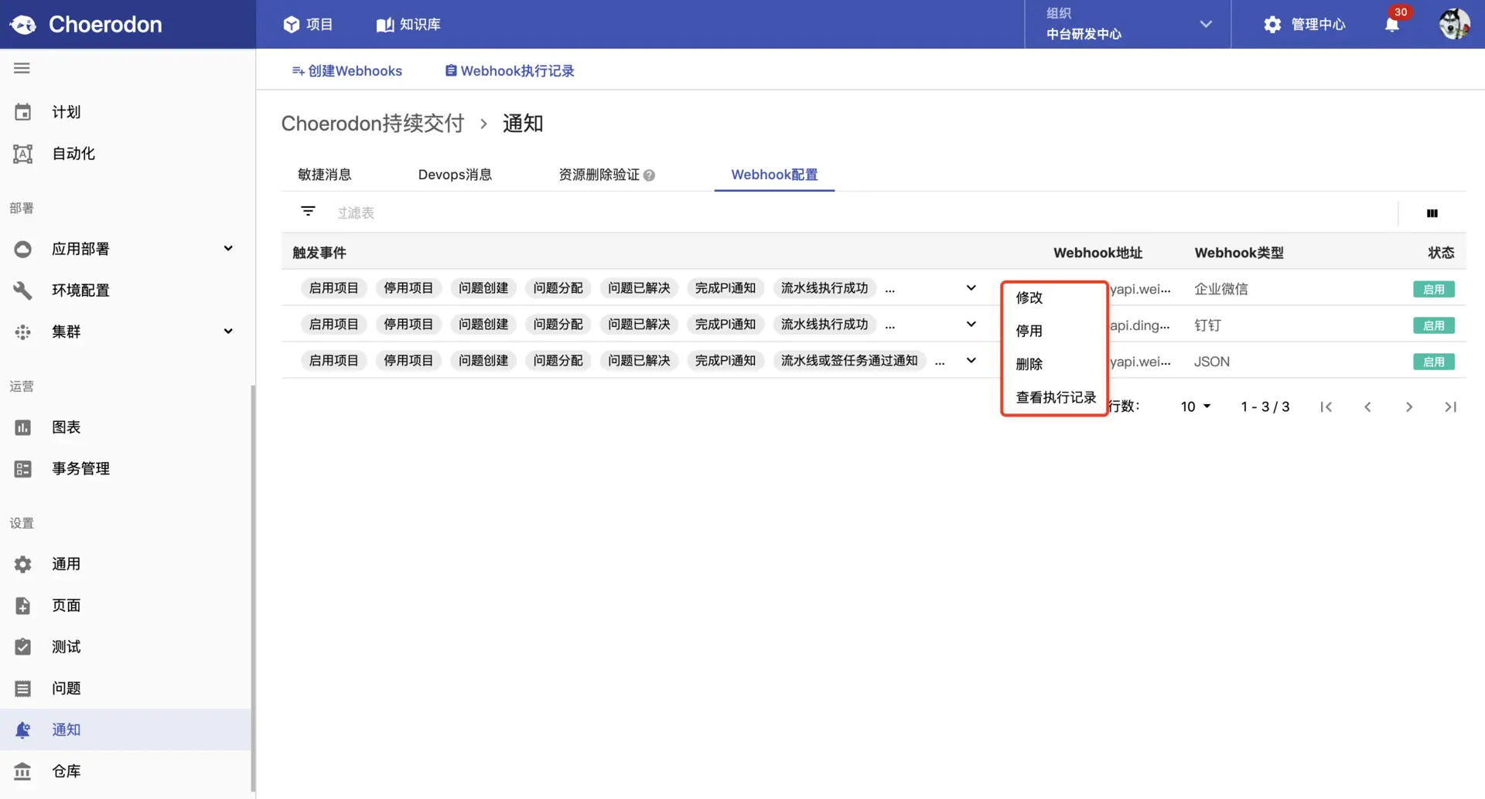Open 事务管理 from the sidebar

click(80, 467)
